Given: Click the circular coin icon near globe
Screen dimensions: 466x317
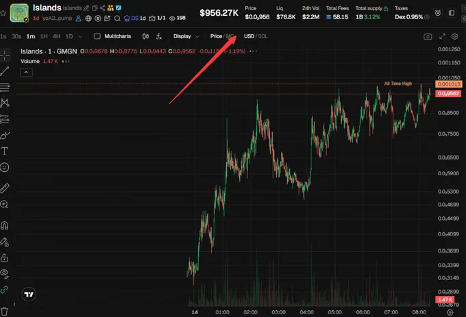Looking at the screenshot, I should pos(98,18).
